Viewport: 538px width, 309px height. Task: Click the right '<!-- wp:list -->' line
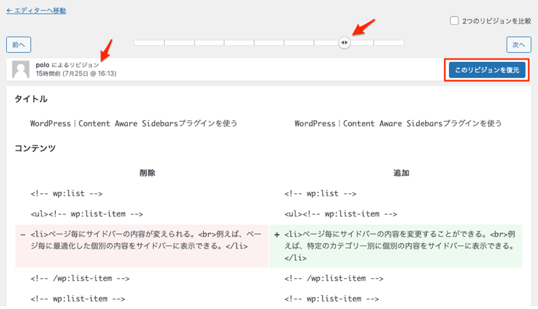coord(320,194)
